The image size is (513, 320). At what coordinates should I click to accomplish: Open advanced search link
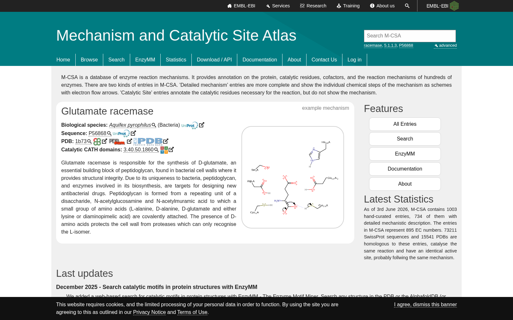coord(445,45)
